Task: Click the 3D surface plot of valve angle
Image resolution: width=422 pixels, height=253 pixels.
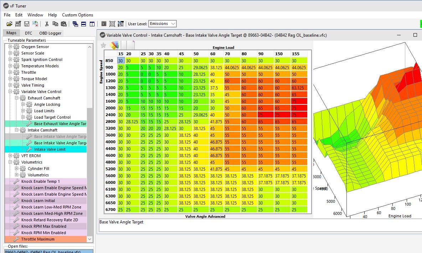Action: tap(367, 129)
